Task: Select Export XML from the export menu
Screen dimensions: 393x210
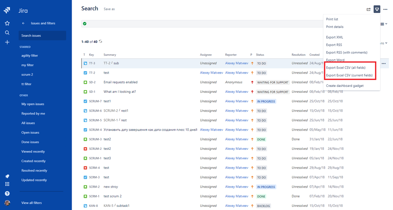Action: click(334, 37)
